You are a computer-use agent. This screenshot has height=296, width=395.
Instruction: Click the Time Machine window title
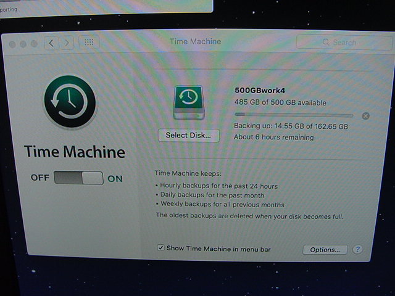pyautogui.click(x=195, y=41)
